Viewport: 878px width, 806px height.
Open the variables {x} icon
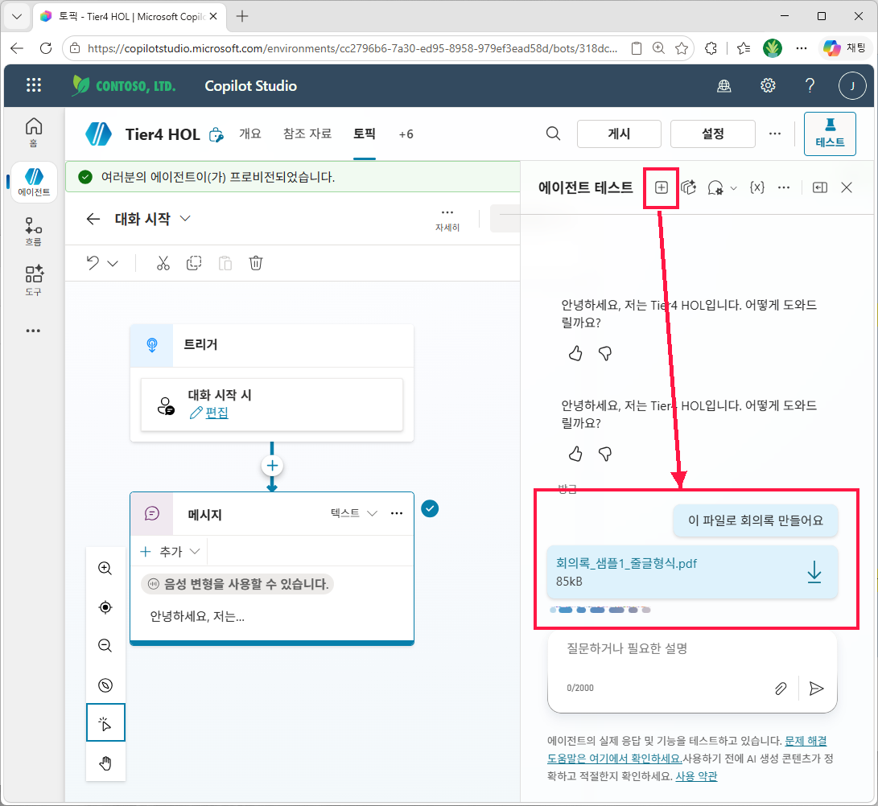coord(757,187)
